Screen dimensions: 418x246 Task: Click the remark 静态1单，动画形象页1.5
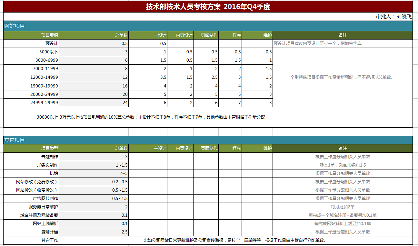(343, 165)
